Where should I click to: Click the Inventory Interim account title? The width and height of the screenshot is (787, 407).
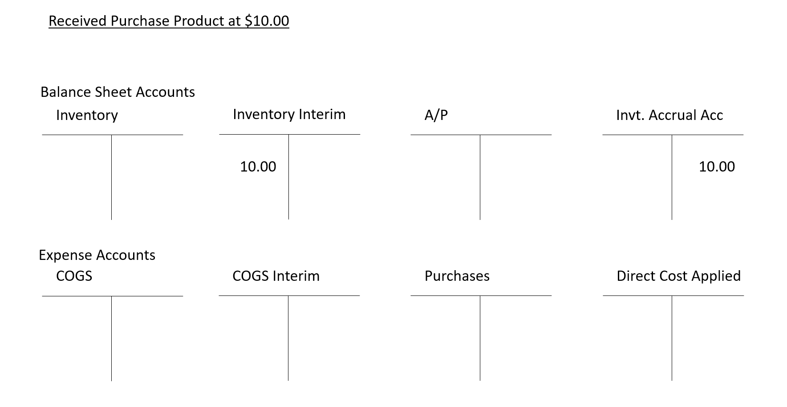pyautogui.click(x=289, y=114)
